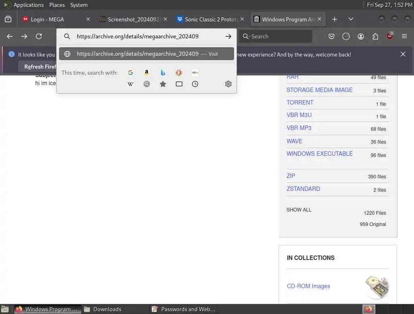Open TORRENT download link
This screenshot has width=414, height=314.
(300, 103)
